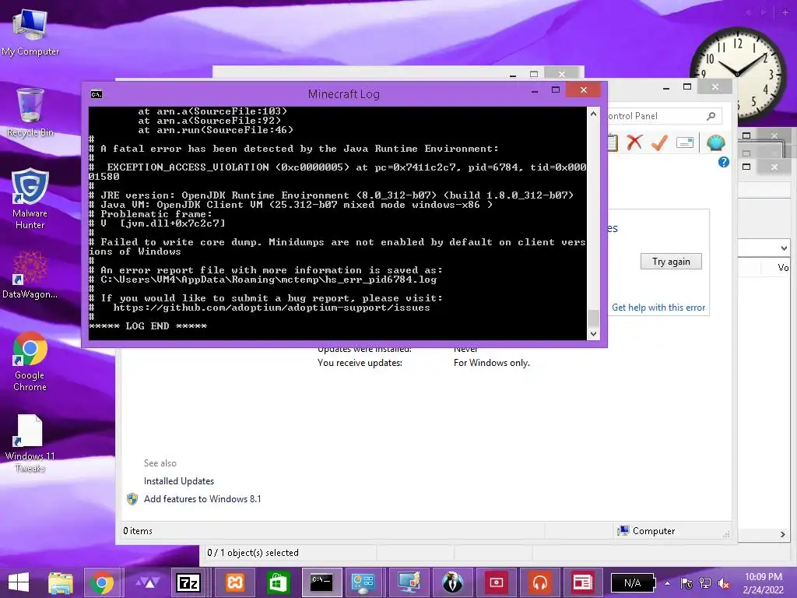
Task: Click Try again in the update window
Action: (671, 262)
